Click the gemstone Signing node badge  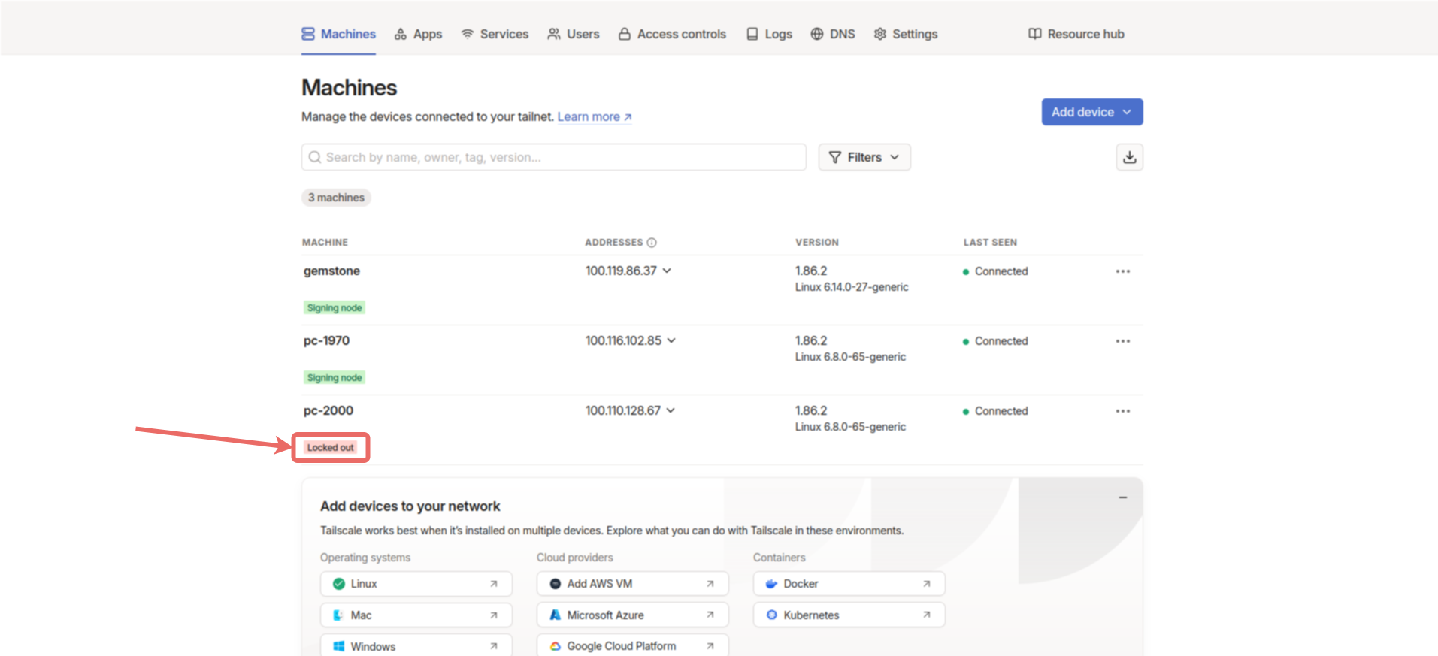click(335, 308)
